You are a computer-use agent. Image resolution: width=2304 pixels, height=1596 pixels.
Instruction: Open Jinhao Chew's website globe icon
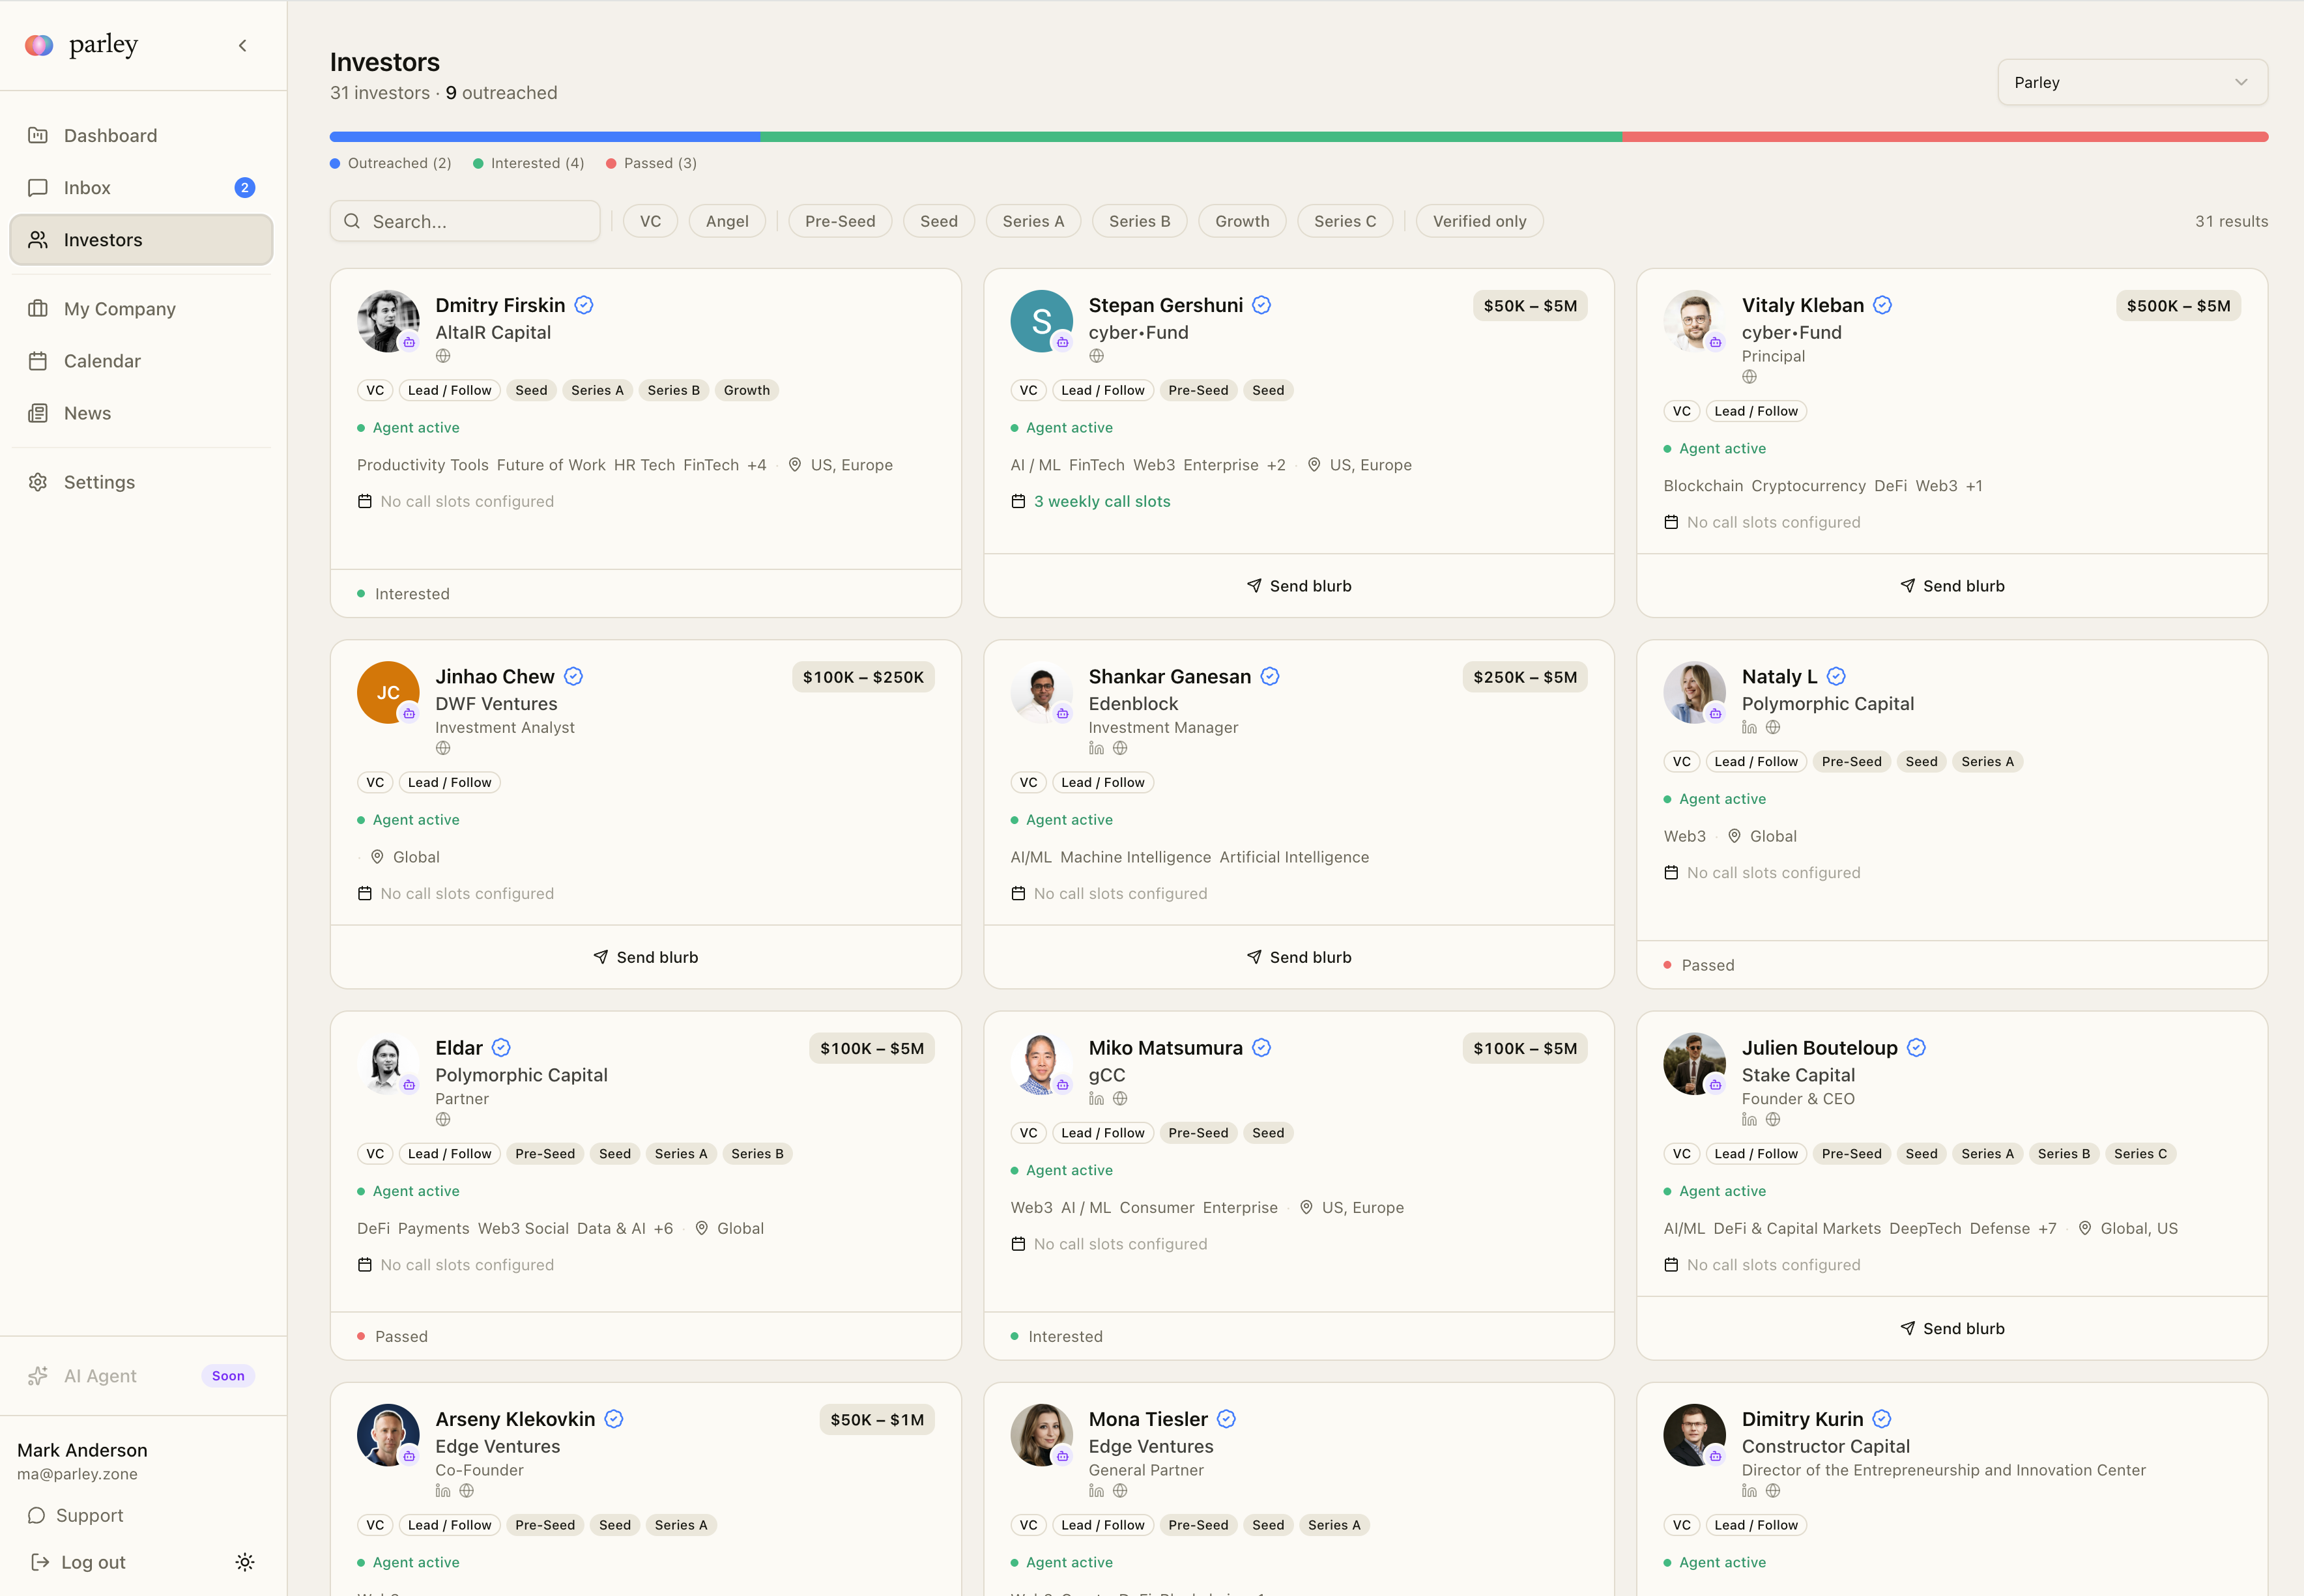443,748
